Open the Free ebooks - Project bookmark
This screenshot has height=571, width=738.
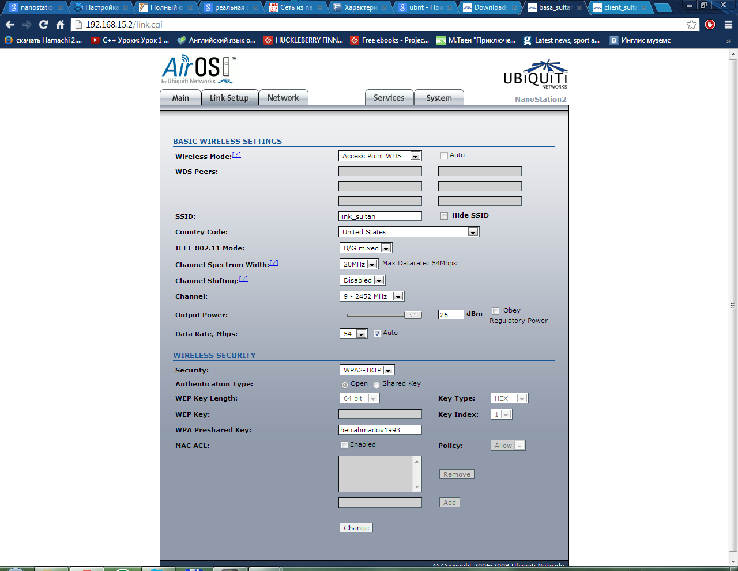pyautogui.click(x=390, y=40)
